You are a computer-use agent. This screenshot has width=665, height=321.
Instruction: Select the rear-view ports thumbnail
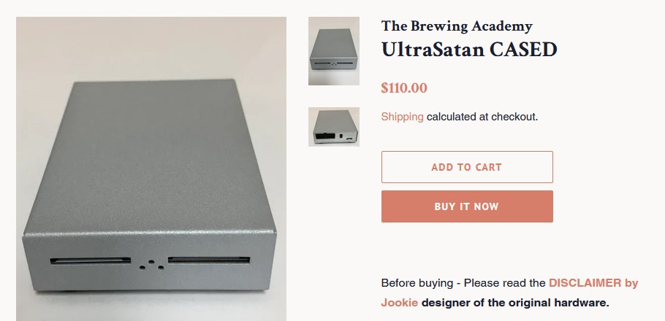333,127
